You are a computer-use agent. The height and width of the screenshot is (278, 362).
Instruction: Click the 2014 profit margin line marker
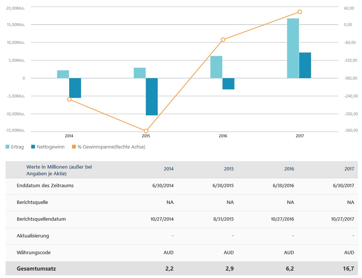(69, 99)
